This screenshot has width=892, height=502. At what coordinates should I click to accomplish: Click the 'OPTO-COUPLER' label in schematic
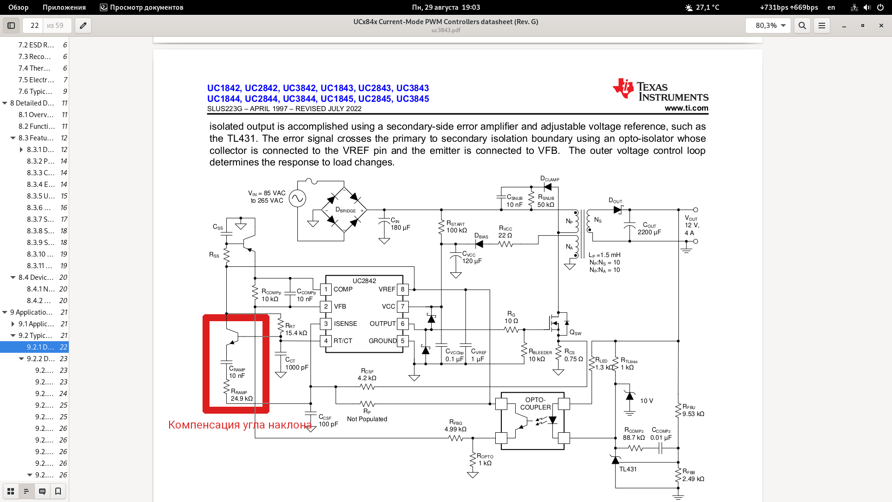click(x=535, y=403)
